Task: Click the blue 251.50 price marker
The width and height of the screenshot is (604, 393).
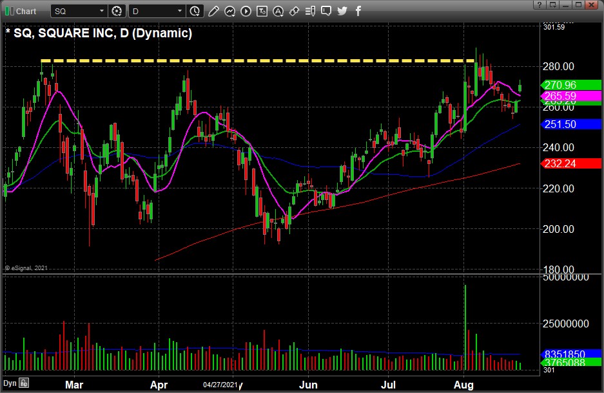Action: point(571,124)
